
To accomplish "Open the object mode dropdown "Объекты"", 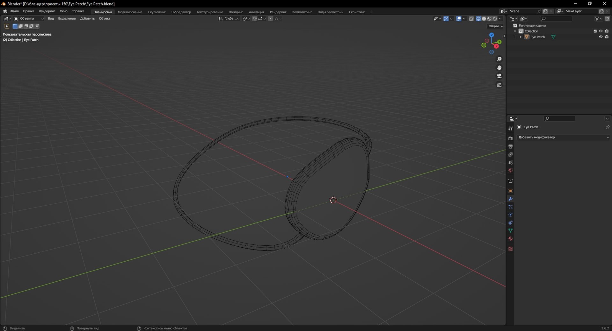I will 29,19.
